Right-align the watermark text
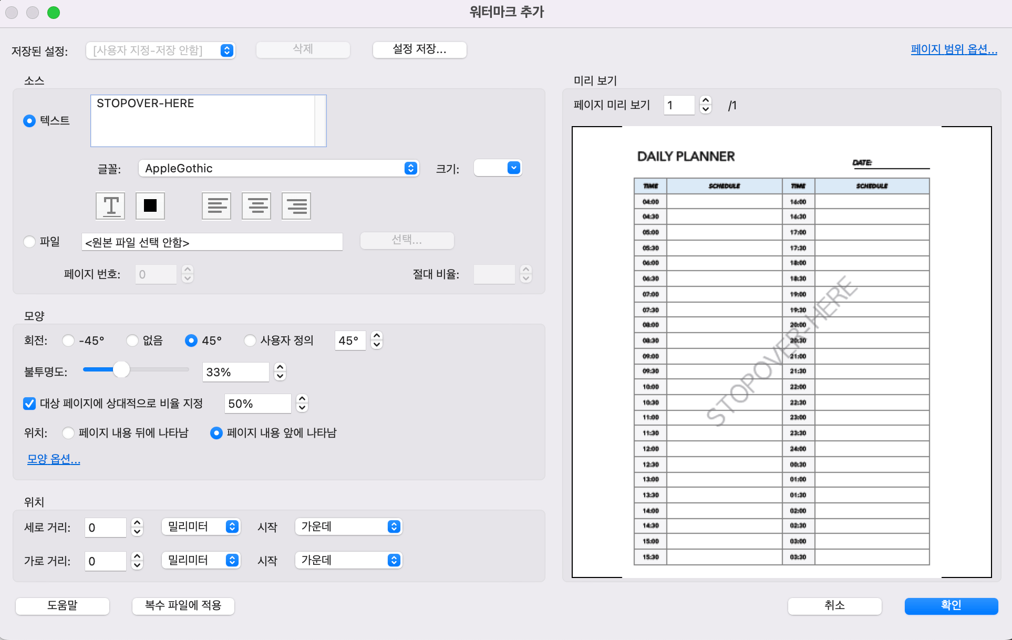Image resolution: width=1012 pixels, height=640 pixels. click(296, 205)
